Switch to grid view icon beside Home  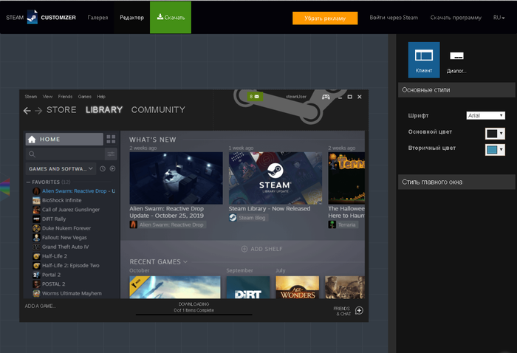[111, 139]
